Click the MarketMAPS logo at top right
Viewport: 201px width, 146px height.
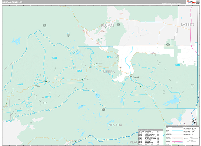pyautogui.click(x=191, y=2)
